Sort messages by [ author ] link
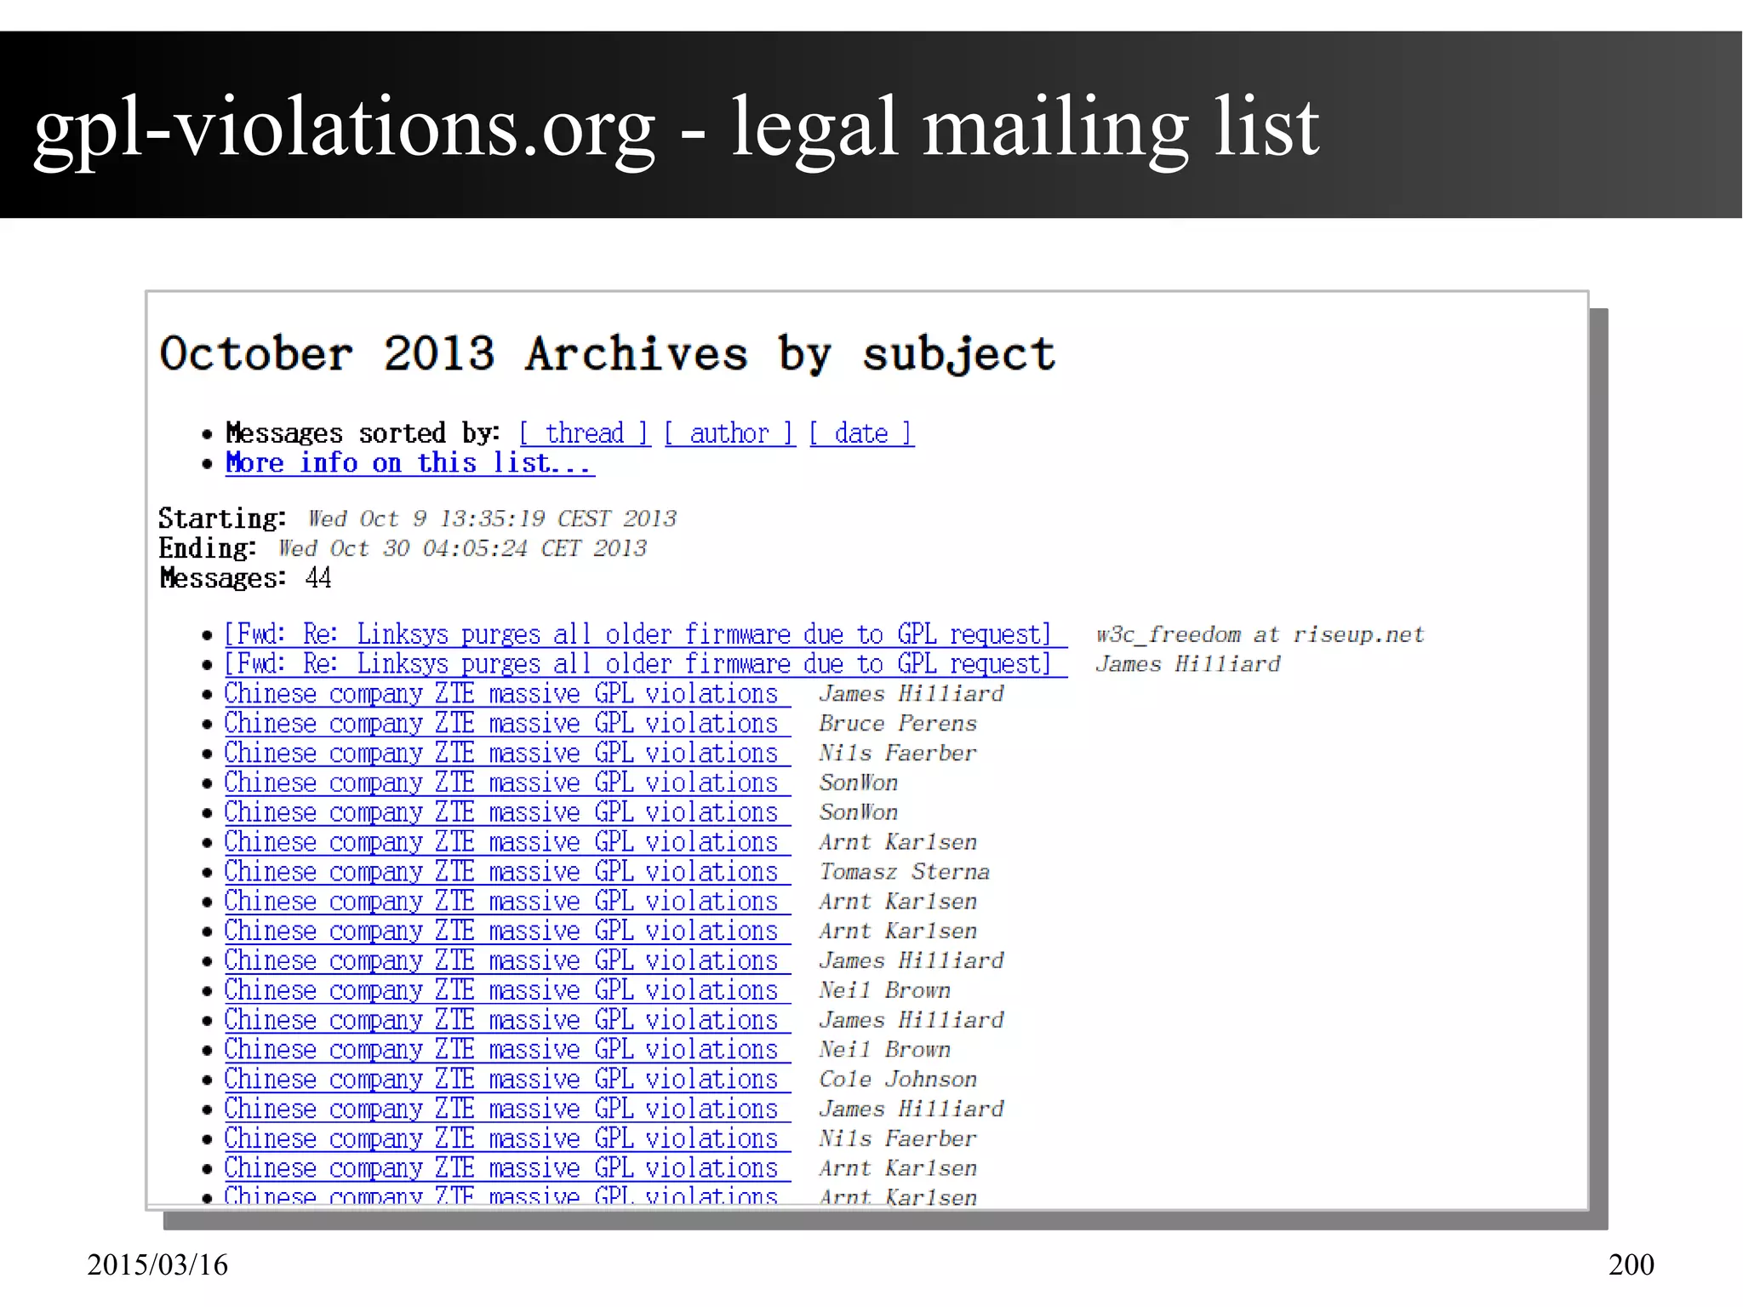The image size is (1743, 1307). tap(729, 433)
